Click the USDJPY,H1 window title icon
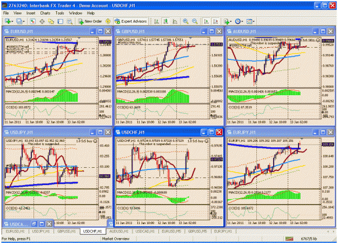 [x=6, y=132]
